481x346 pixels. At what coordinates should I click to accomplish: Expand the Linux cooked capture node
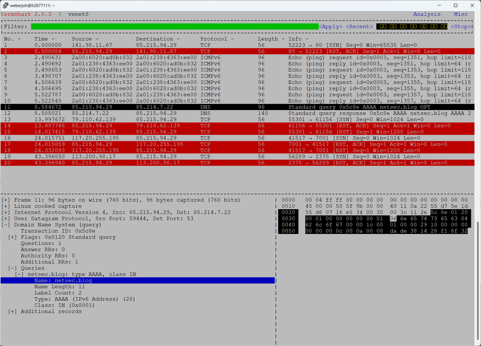tap(6, 206)
